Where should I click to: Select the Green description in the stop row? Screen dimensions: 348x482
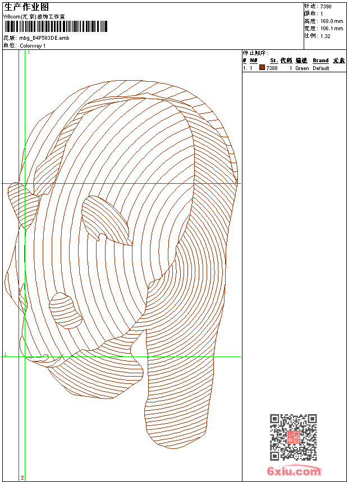(x=302, y=68)
